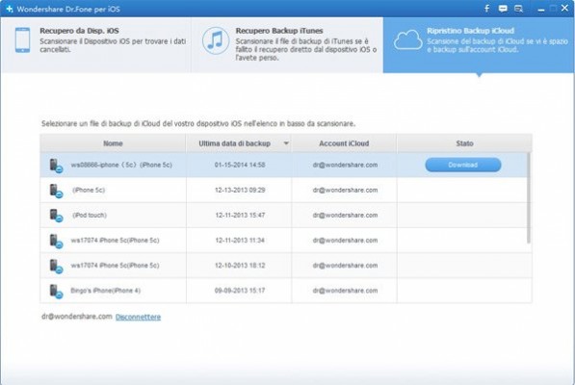Click the Disconnettere link

(139, 317)
